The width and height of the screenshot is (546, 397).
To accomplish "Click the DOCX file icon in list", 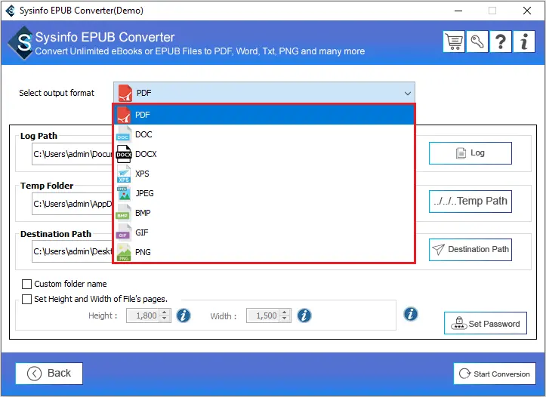I will [x=124, y=154].
